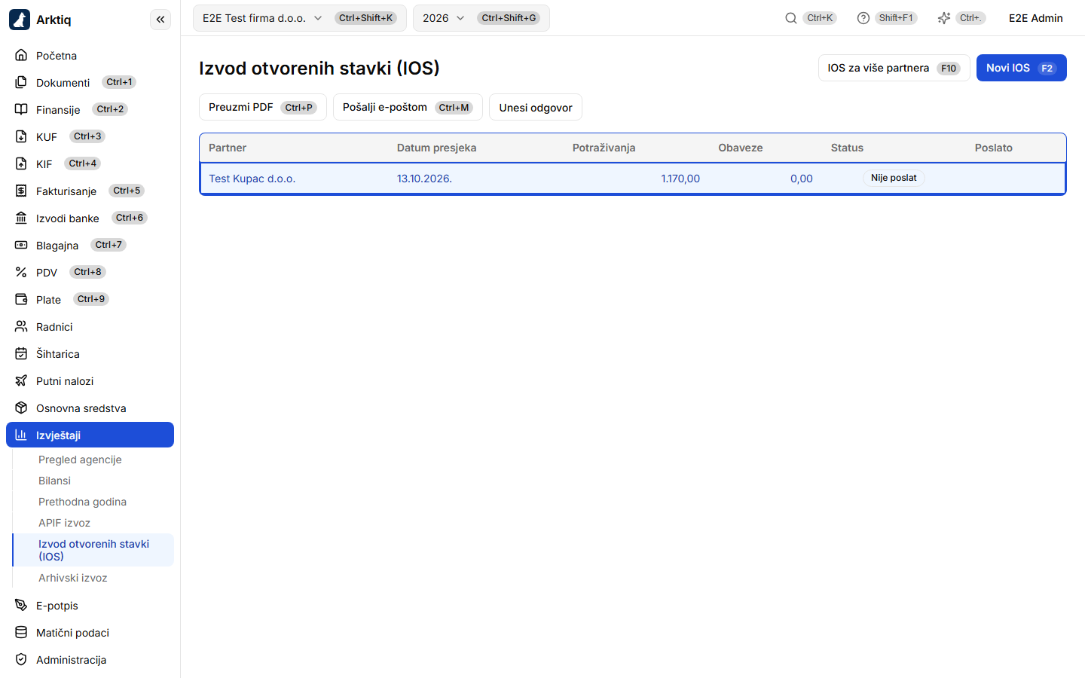Screen dimensions: 1085x678
Task: Open APIF izvoz submenu item
Action: [64, 523]
